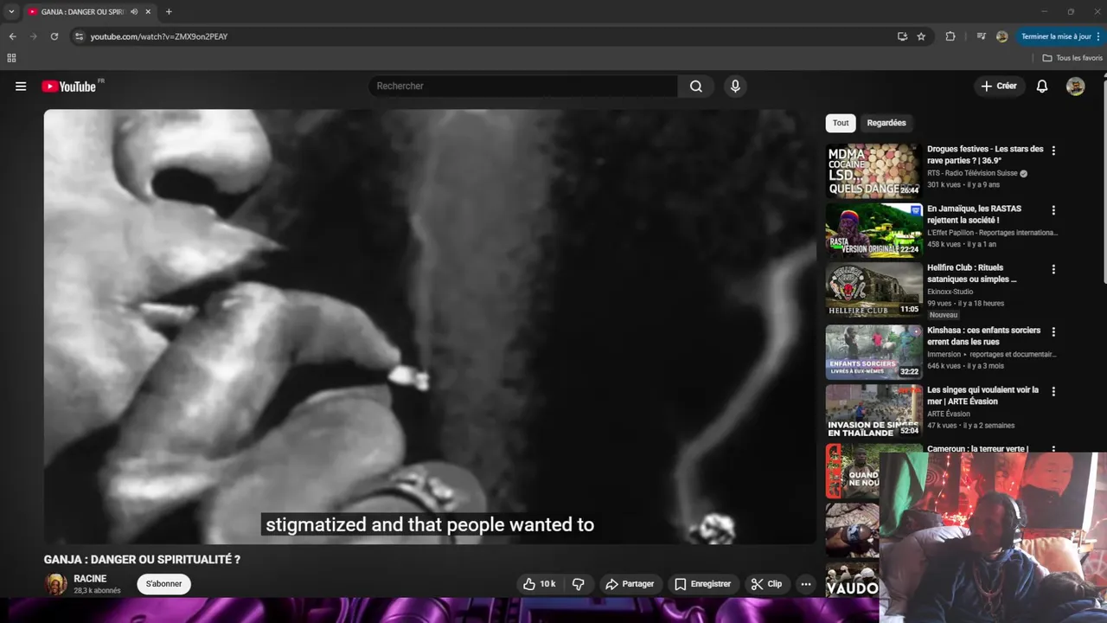This screenshot has height=623, width=1107.
Task: Open the apps grid in bookmarks bar
Action: click(x=11, y=58)
